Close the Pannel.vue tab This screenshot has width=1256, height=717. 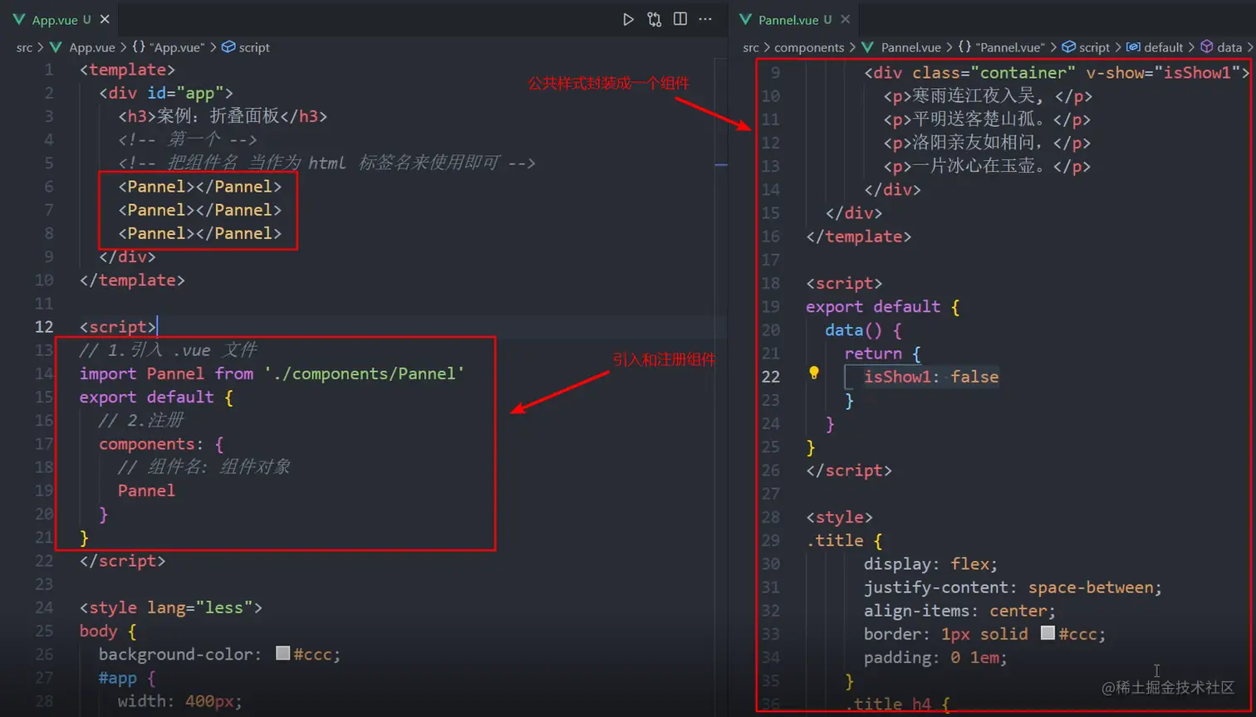click(845, 19)
